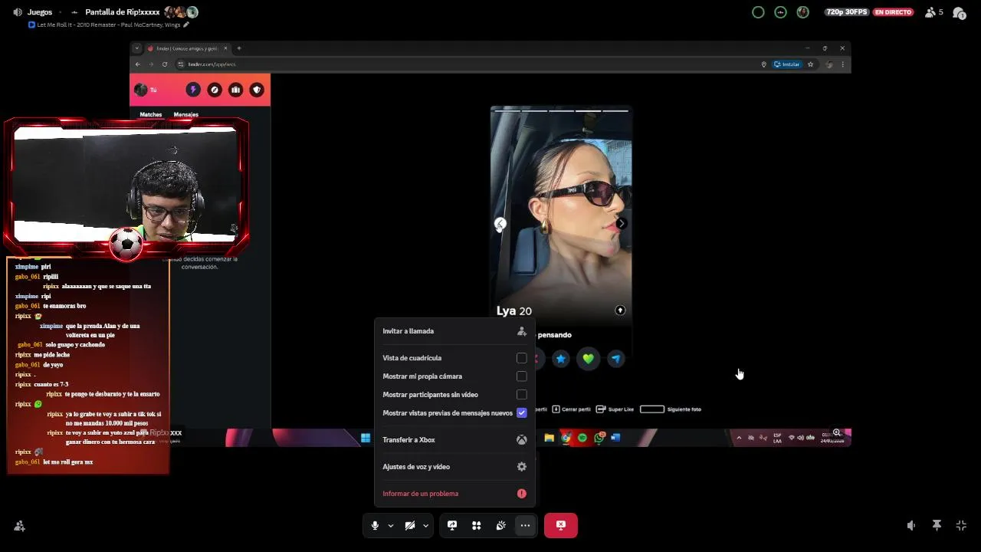Select the participant with waveform avatar
This screenshot has height=552, width=981.
780,12
